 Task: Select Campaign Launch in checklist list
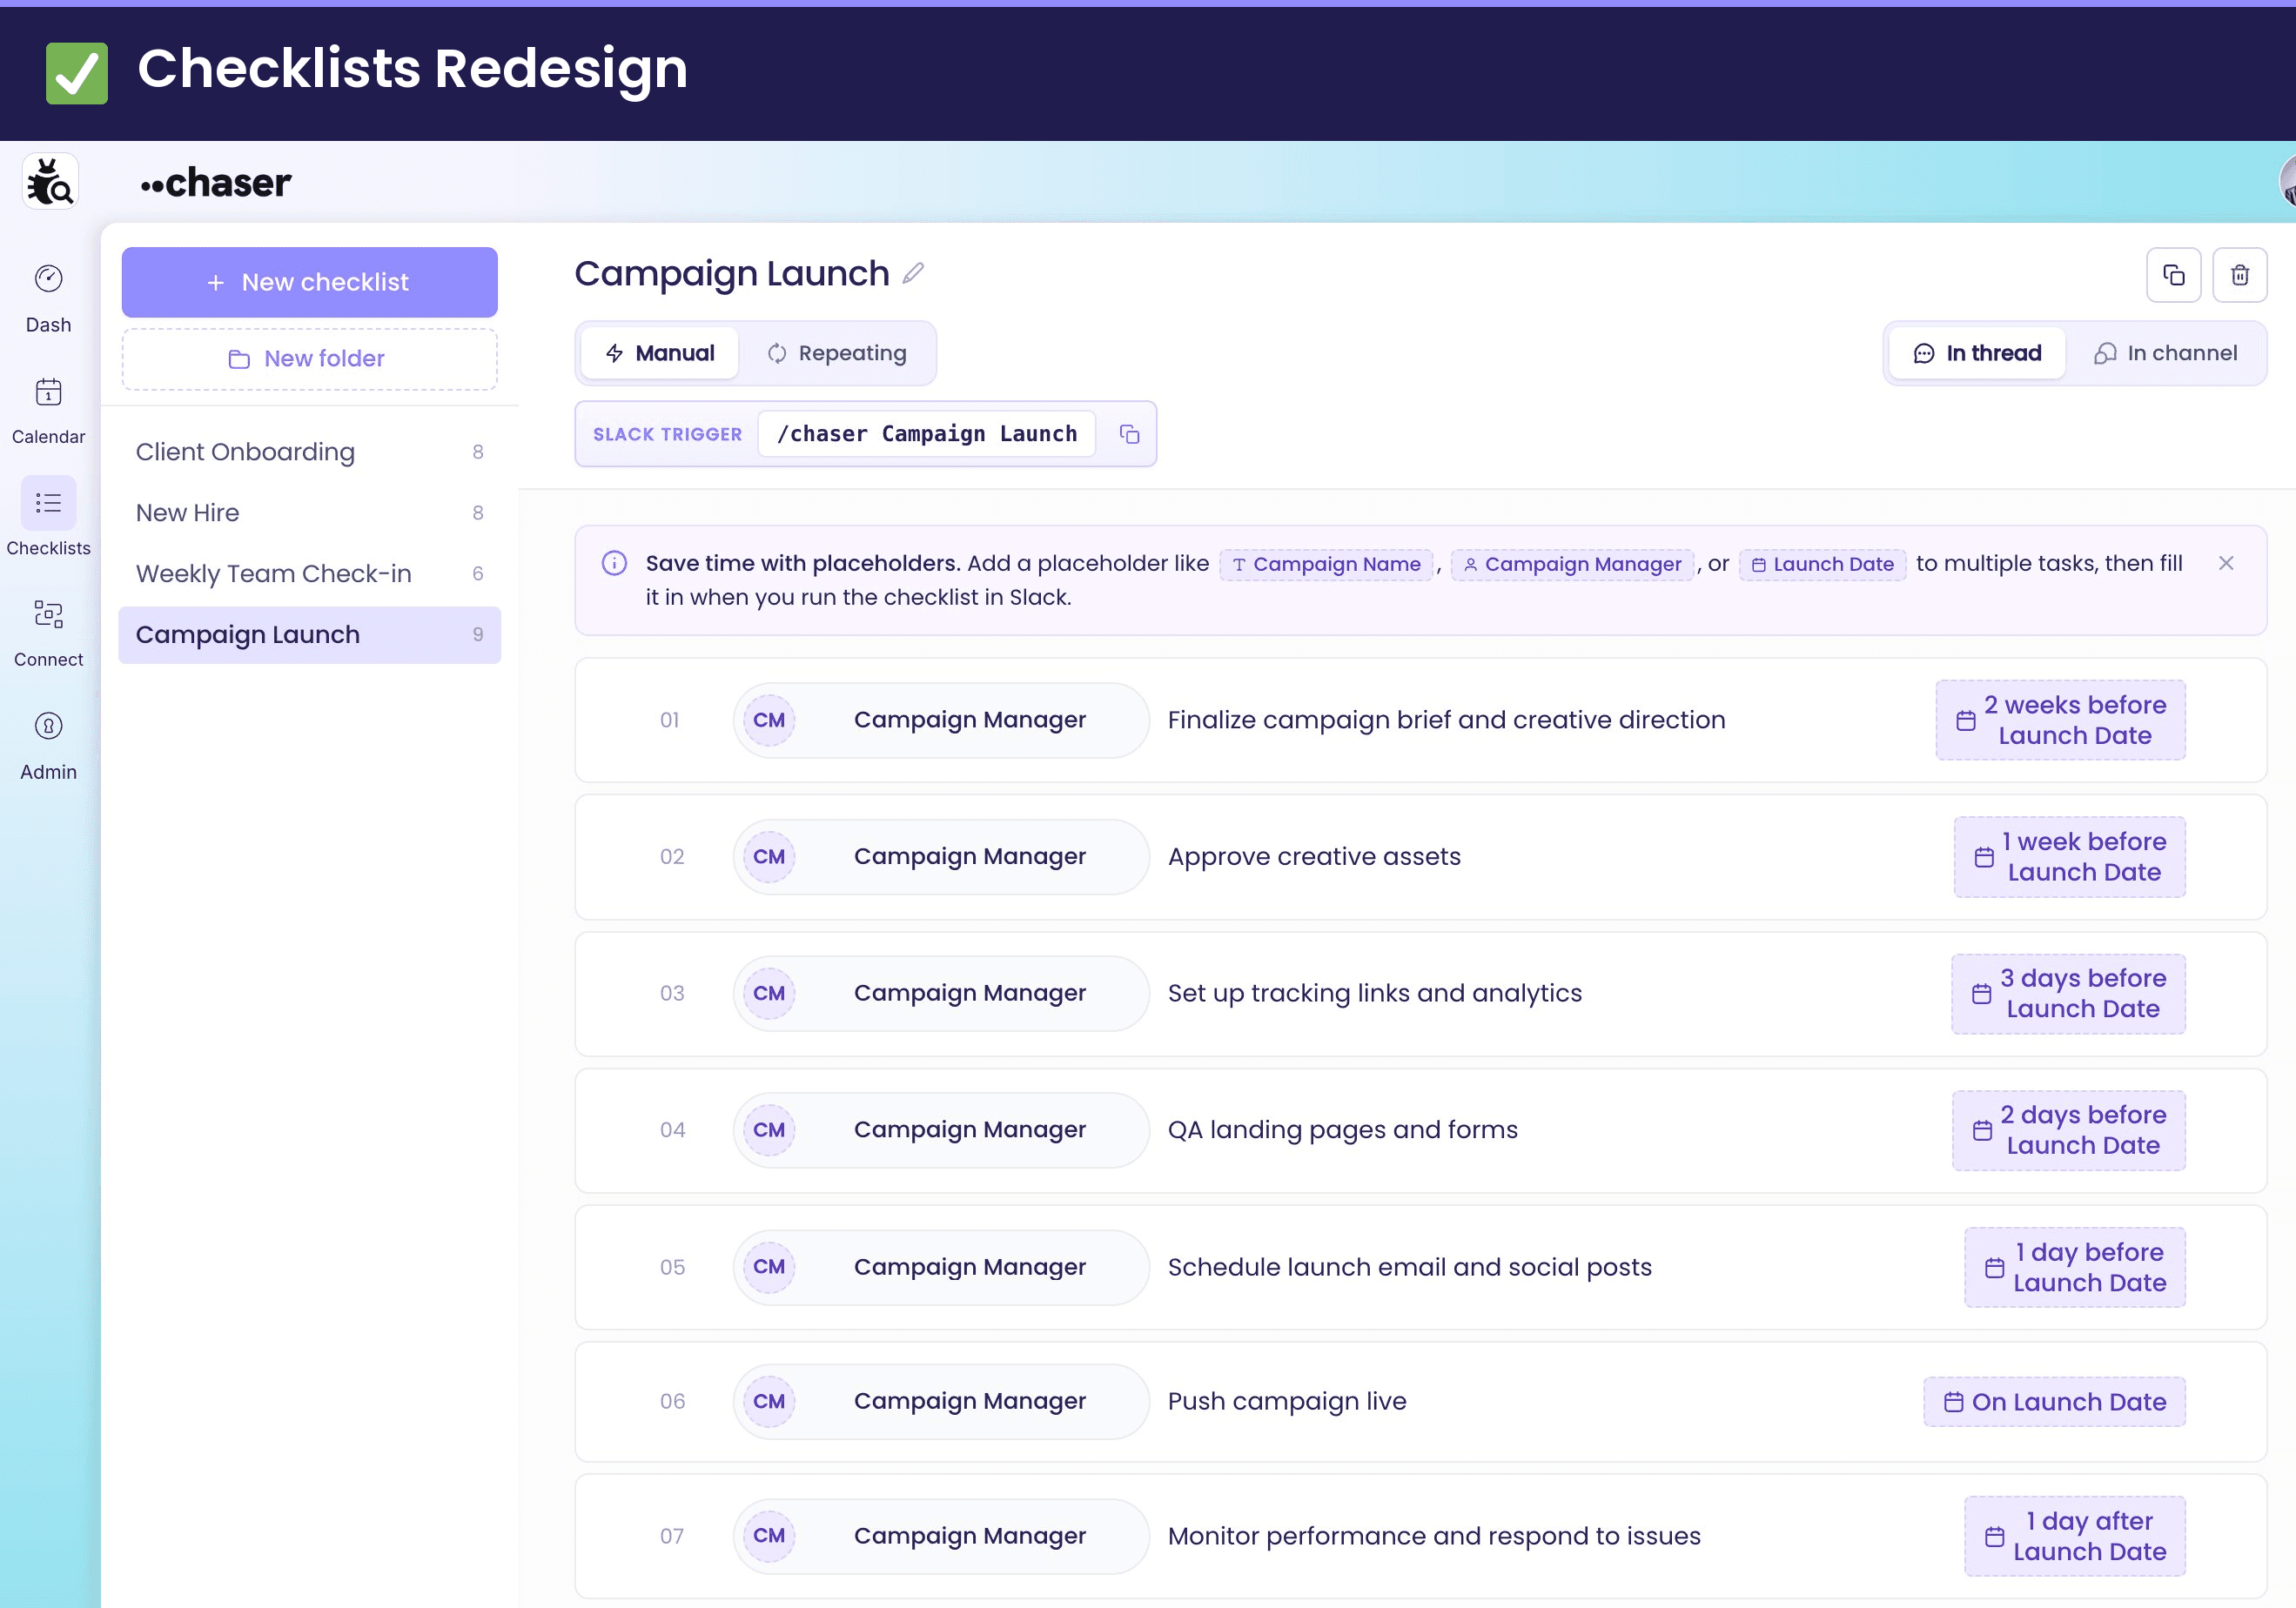(x=310, y=635)
